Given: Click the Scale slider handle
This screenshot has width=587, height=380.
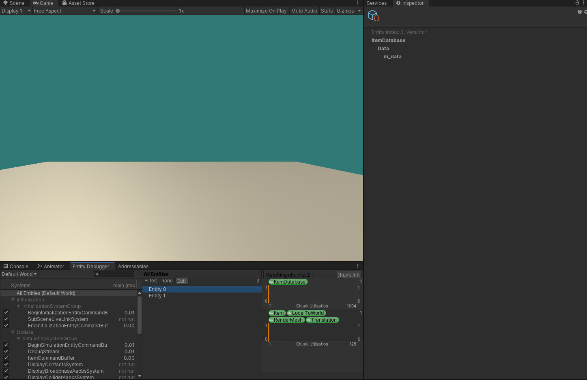Looking at the screenshot, I should click(x=117, y=11).
